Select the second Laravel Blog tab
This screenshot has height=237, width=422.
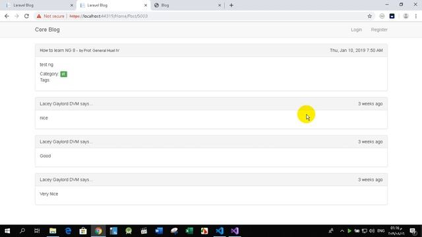point(113,5)
